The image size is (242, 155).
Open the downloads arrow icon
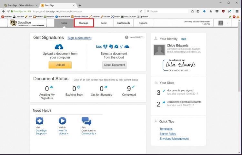coord(204,11)
